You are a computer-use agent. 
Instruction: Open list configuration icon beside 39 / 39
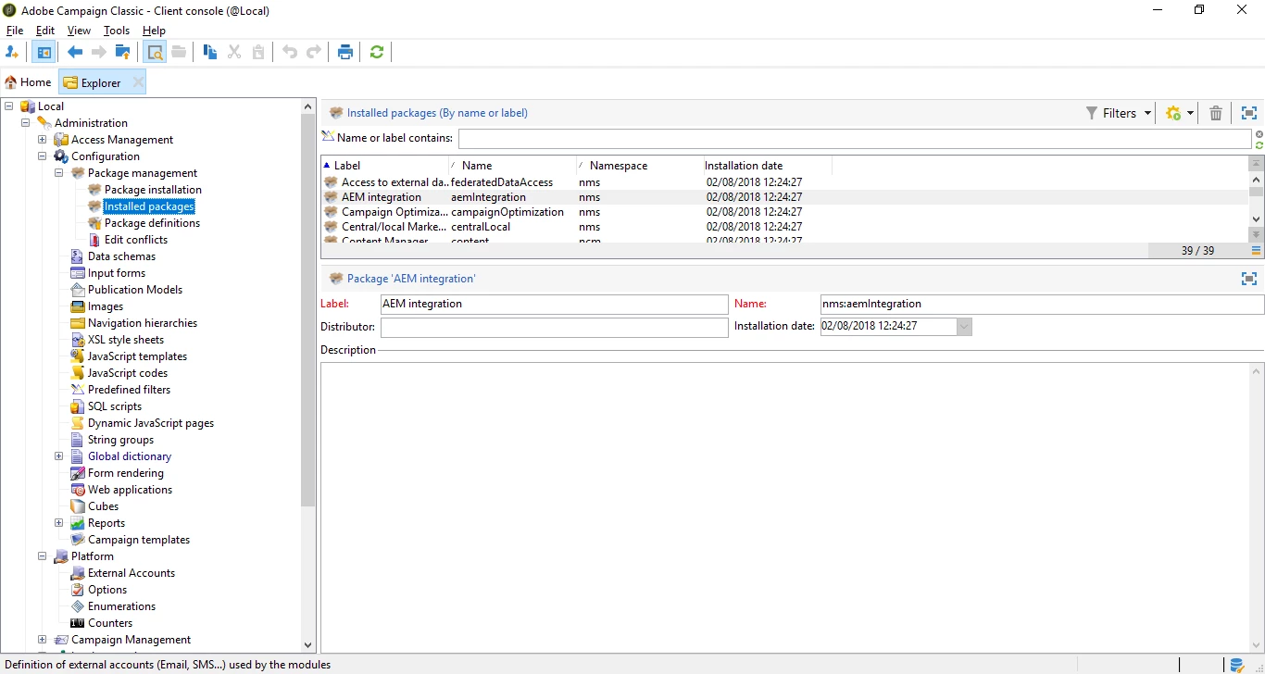click(1257, 251)
